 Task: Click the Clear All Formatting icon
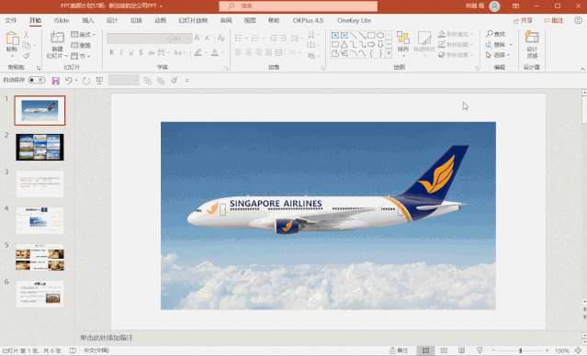[221, 38]
